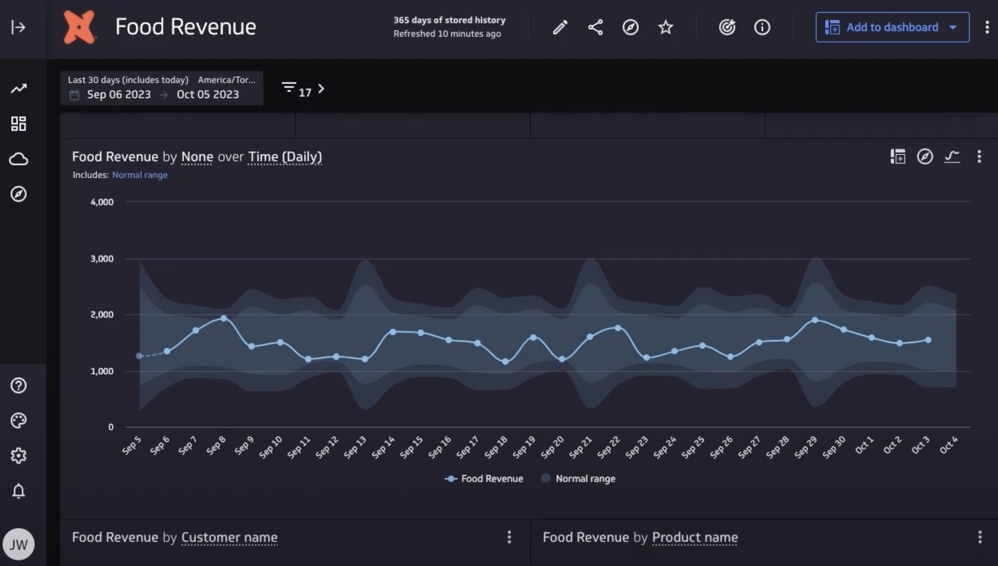Click Oct 05 2023 end date
The width and height of the screenshot is (998, 566).
tap(208, 95)
